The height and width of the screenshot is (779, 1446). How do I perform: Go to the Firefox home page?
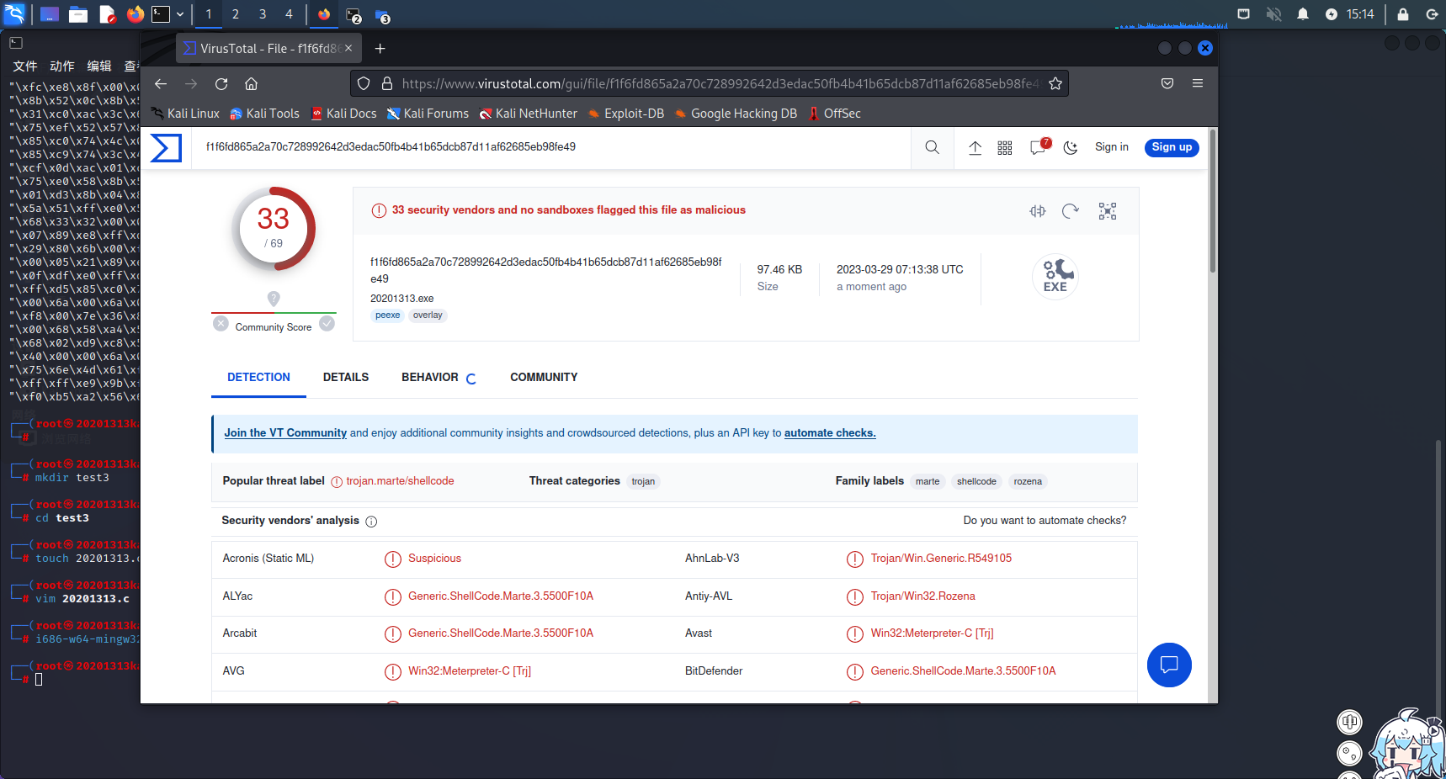[x=251, y=83]
